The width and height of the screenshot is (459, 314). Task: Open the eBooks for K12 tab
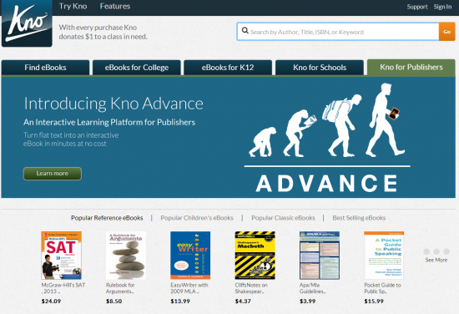228,68
